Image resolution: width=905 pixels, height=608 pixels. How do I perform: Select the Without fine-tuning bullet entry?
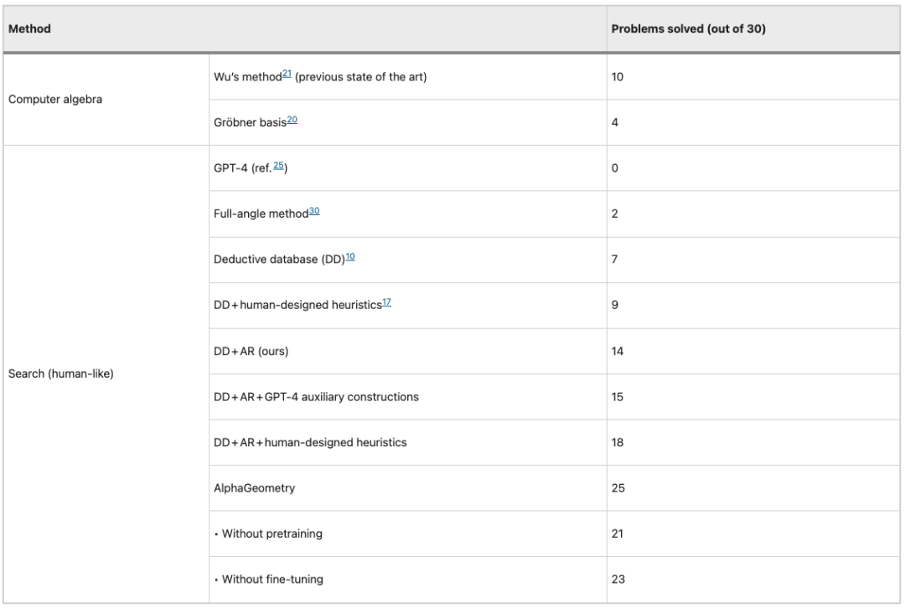268,580
